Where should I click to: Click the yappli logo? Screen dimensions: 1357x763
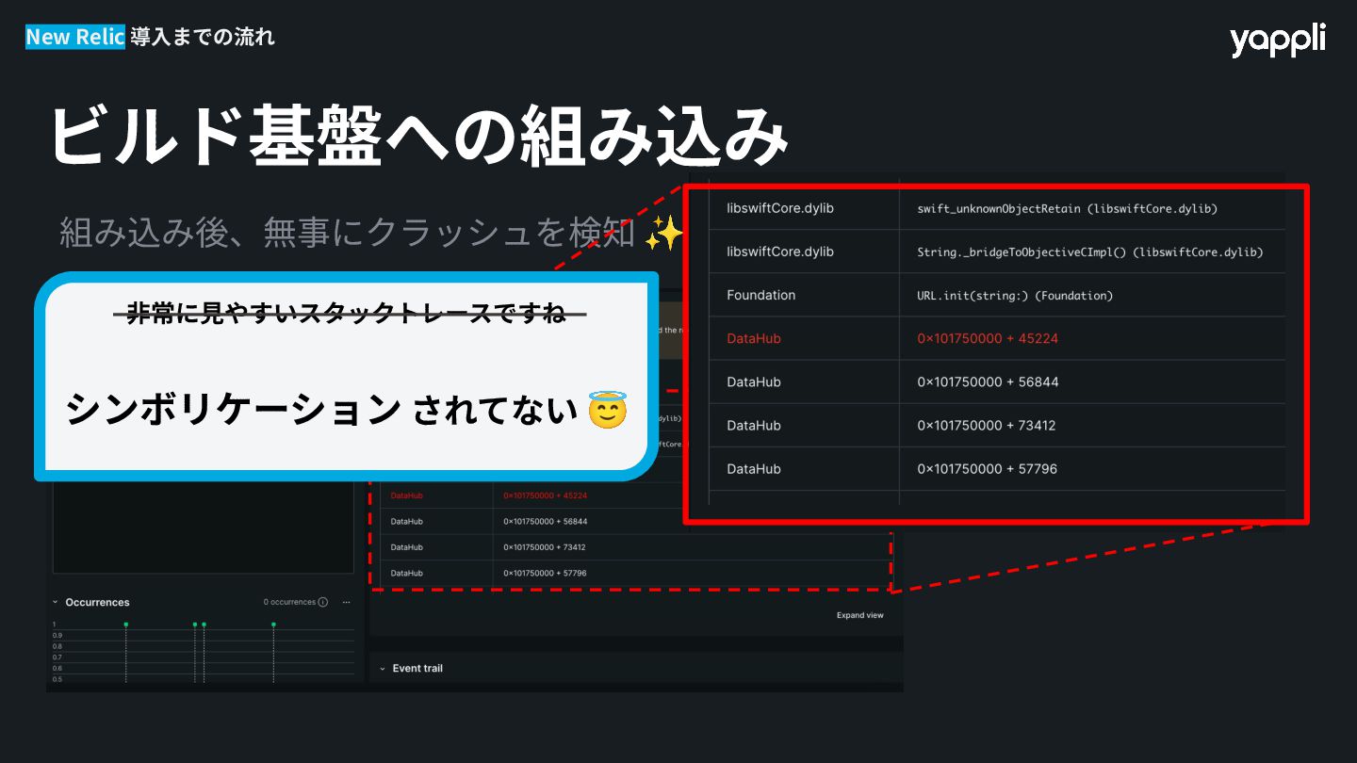pyautogui.click(x=1277, y=41)
